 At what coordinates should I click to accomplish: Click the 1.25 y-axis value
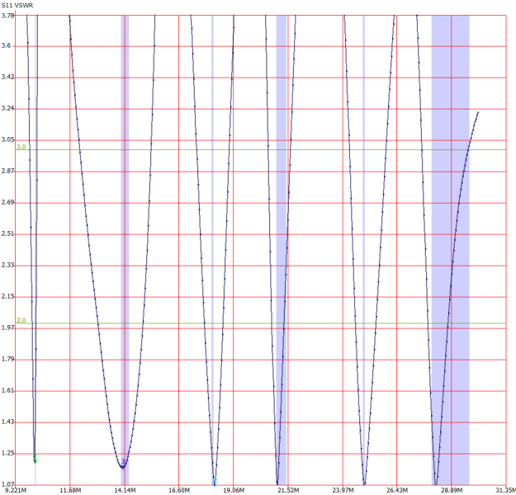[8, 453]
